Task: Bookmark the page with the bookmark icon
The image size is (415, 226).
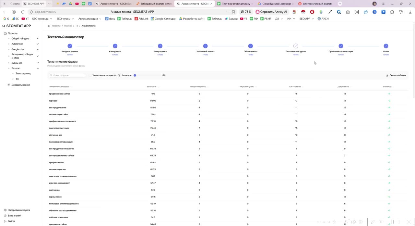Action: tap(233, 12)
